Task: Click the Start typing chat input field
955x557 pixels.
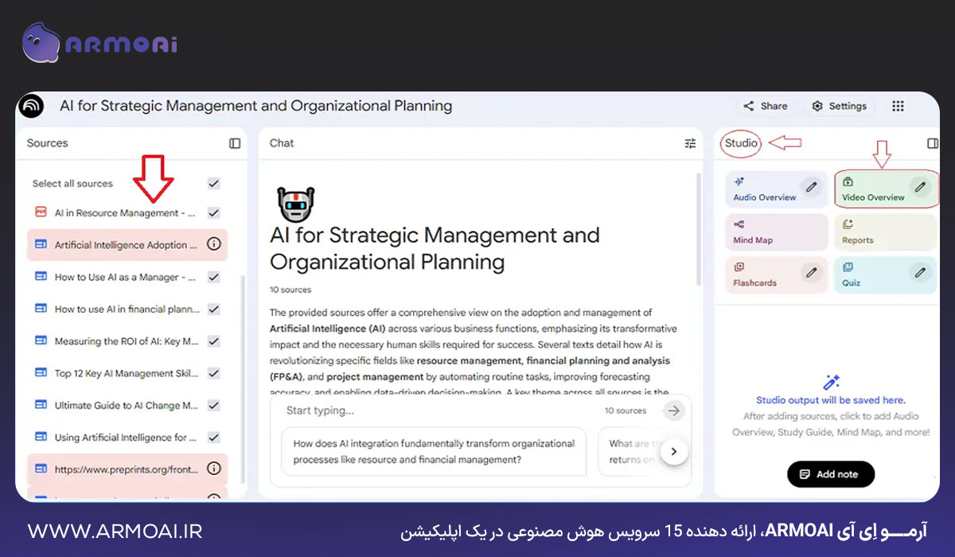Action: [x=438, y=411]
